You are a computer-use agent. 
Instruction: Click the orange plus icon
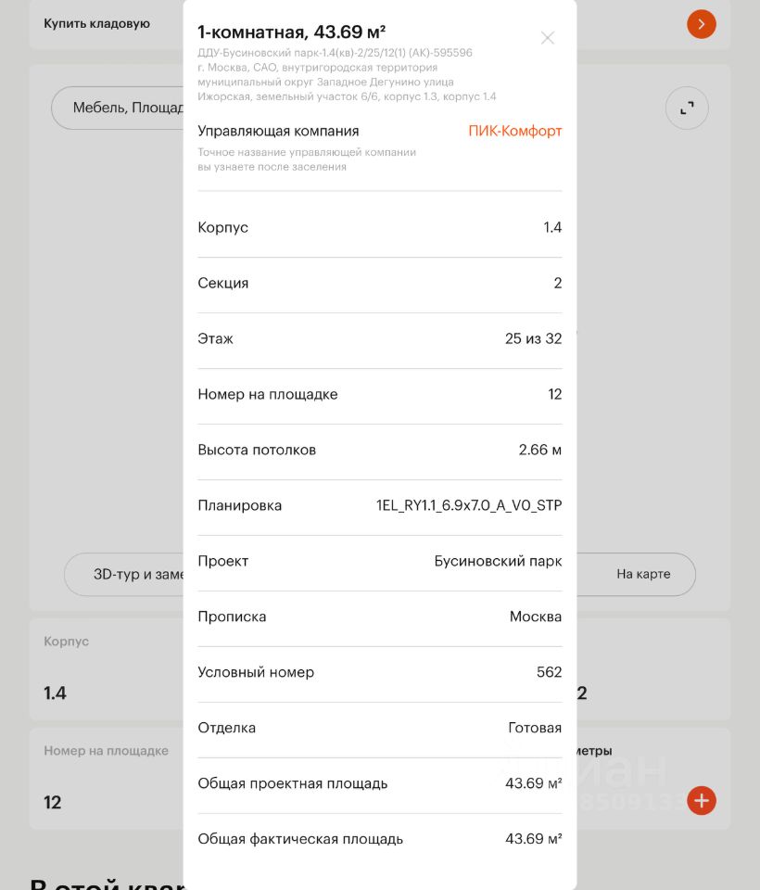click(702, 800)
